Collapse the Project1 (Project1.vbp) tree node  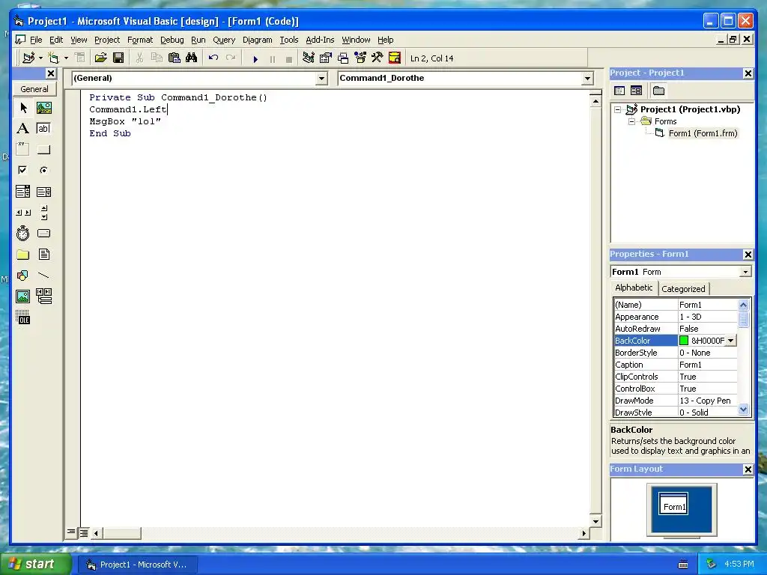click(x=618, y=109)
